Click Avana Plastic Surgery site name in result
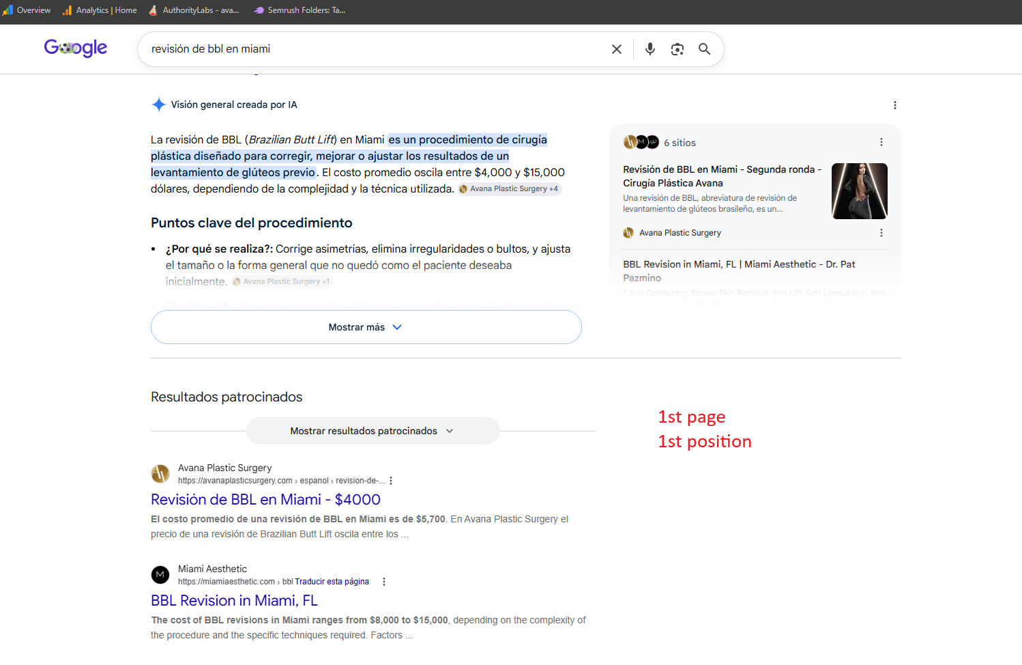The height and width of the screenshot is (665, 1022). (x=224, y=468)
